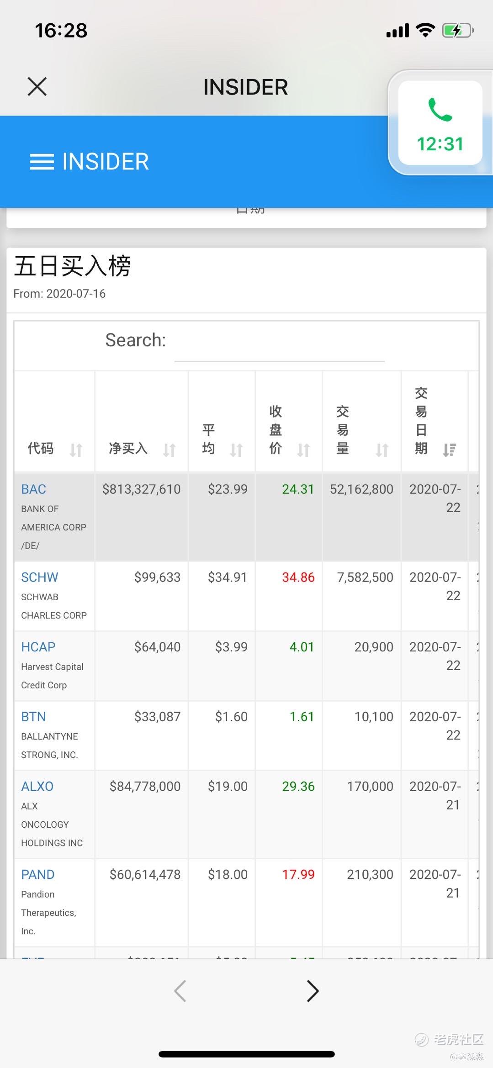The width and height of the screenshot is (493, 1068).
Task: Tap the green ongoing call 12:31 widget
Action: point(440,123)
